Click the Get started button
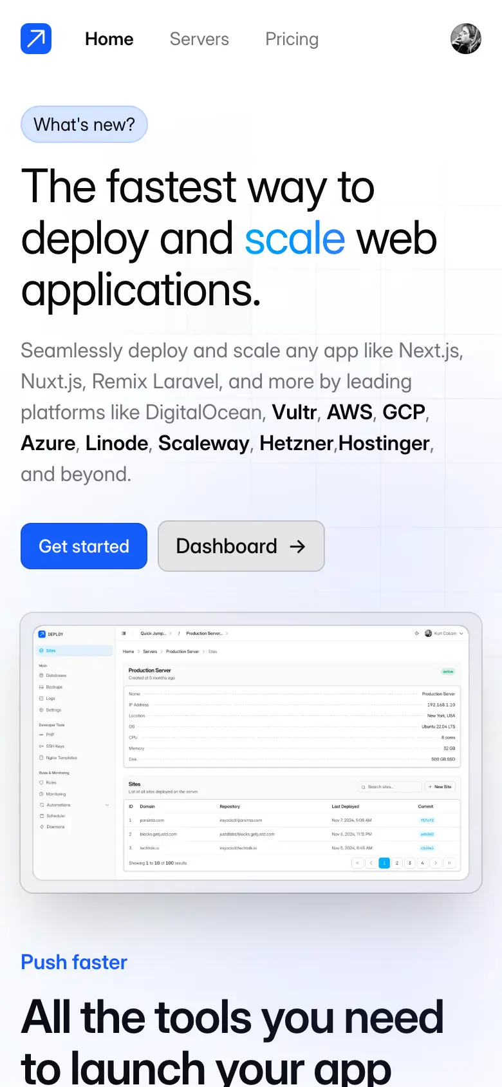 tap(84, 546)
